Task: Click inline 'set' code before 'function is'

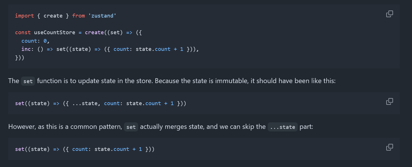Action: coord(28,81)
